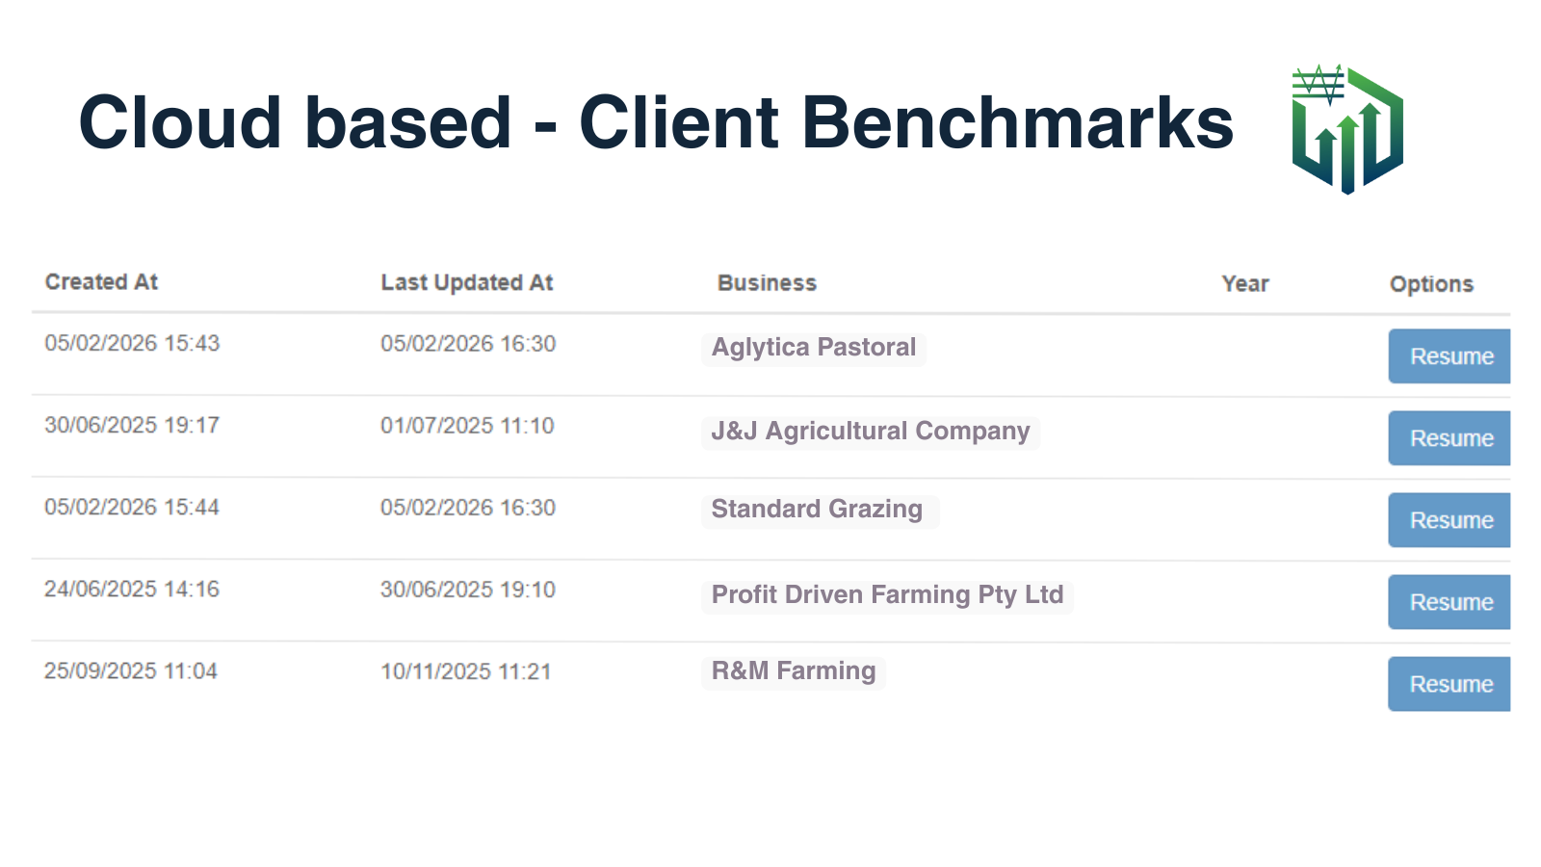This screenshot has height=867, width=1541.
Task: Resume the Standard Grazing benchmark
Action: tap(1449, 520)
